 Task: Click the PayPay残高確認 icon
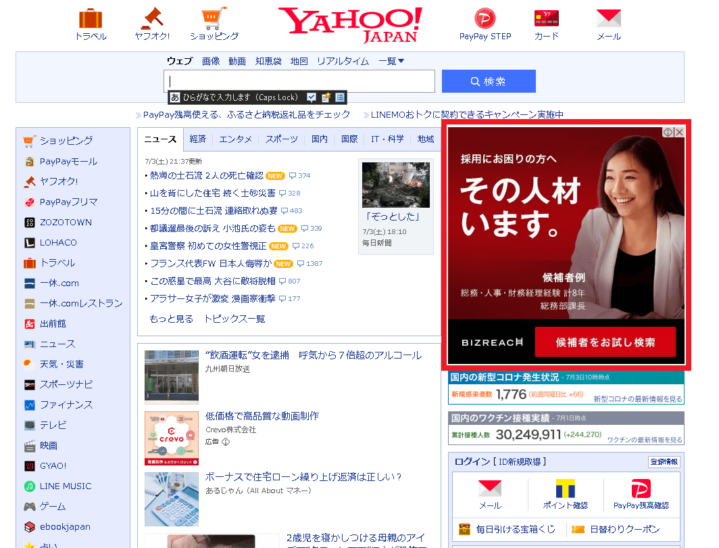tap(641, 488)
